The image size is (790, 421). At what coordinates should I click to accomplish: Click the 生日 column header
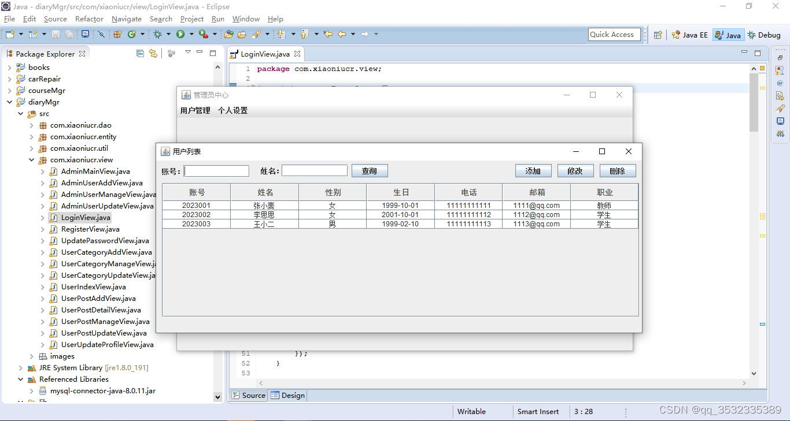(401, 192)
